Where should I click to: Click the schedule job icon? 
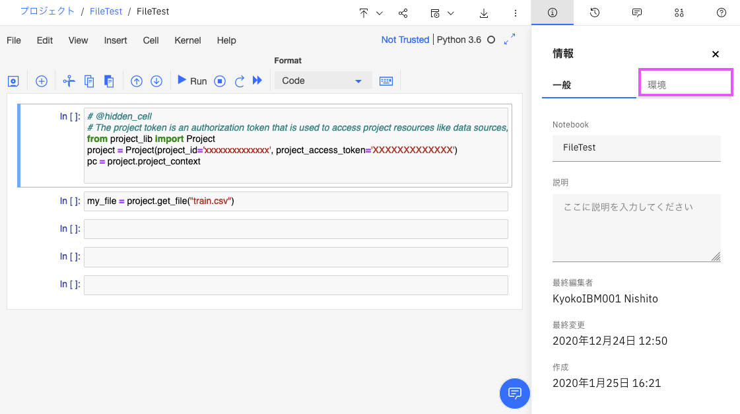click(435, 13)
